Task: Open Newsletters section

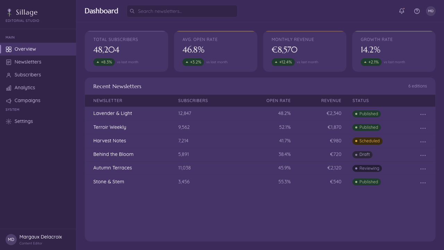Action: click(38, 62)
